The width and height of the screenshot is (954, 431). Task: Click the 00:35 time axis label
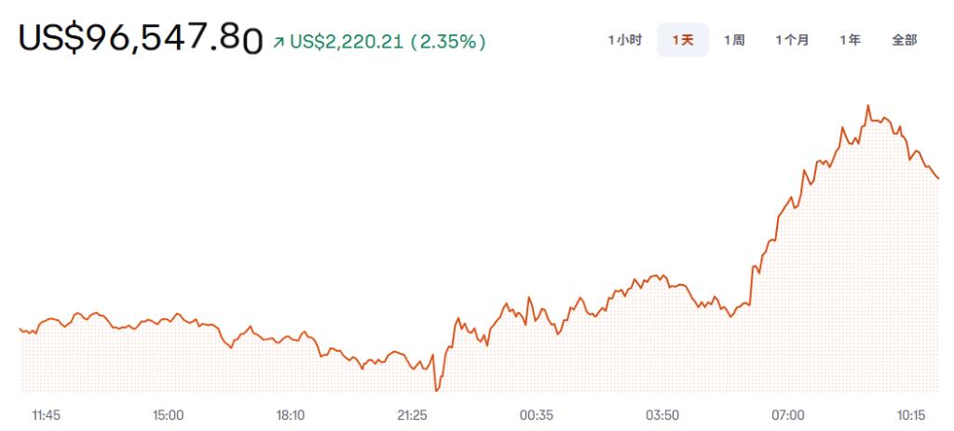(537, 415)
